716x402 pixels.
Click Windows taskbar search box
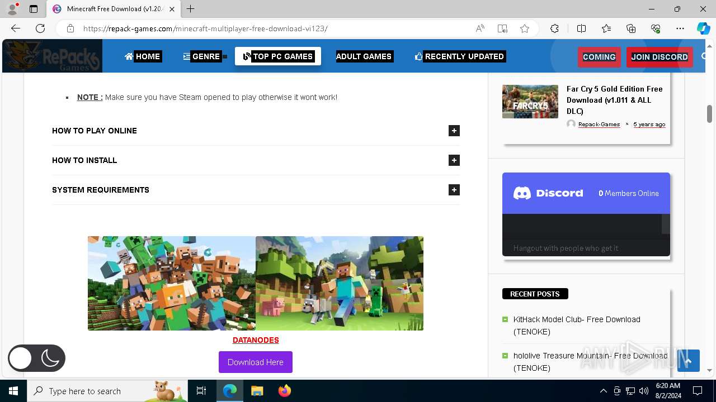107,391
